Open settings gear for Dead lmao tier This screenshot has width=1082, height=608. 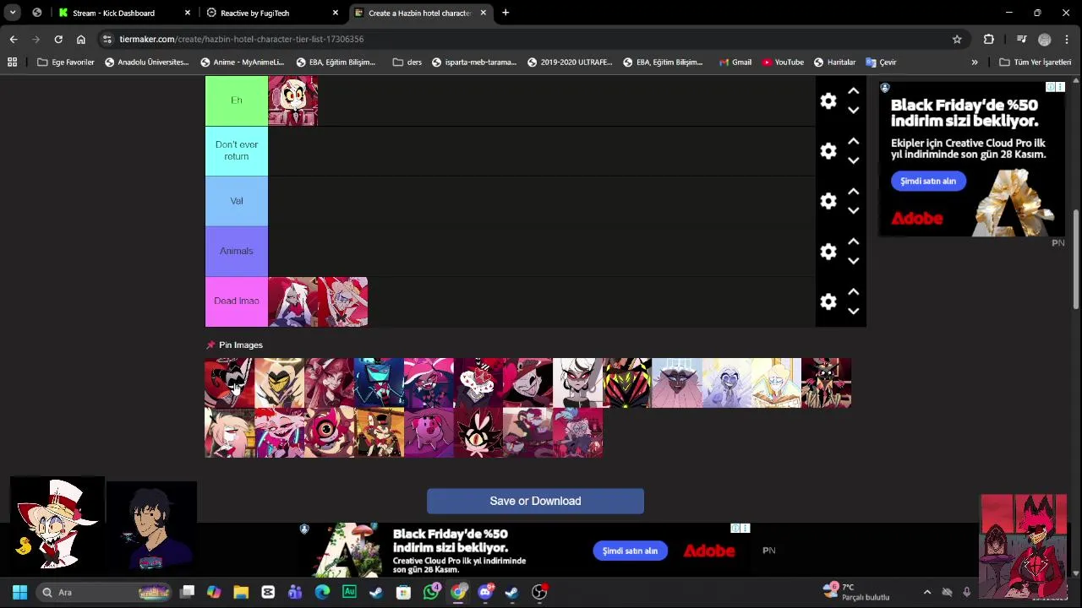(828, 301)
